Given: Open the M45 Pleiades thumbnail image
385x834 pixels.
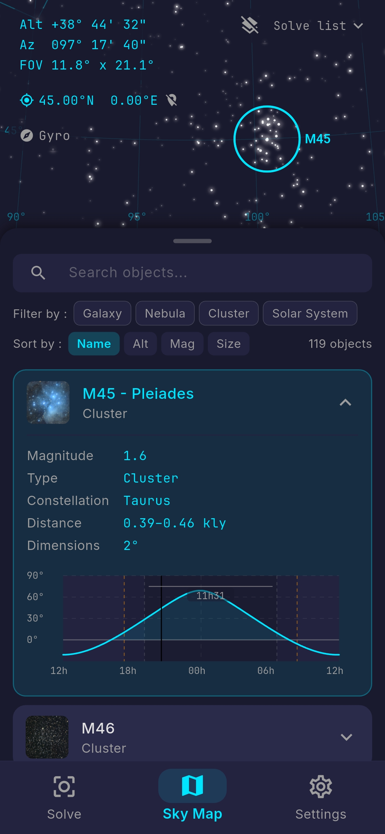Looking at the screenshot, I should point(48,402).
